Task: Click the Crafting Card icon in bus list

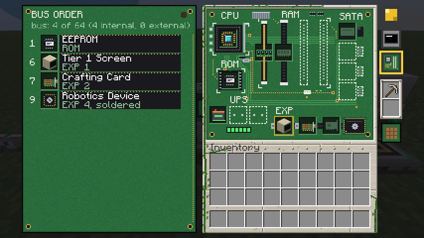Action: 50,81
